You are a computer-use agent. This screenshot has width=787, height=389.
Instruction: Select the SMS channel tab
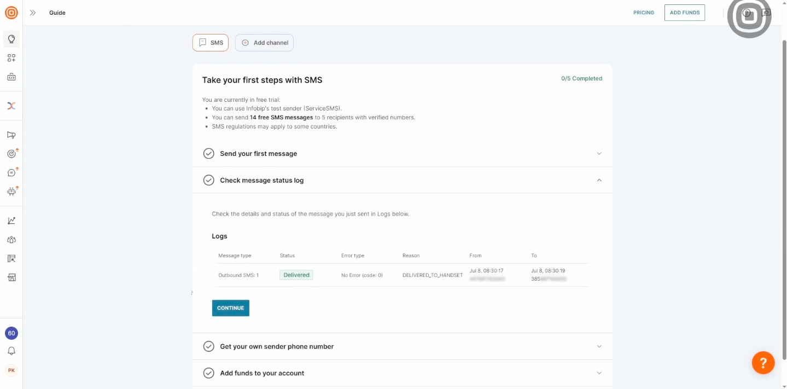click(211, 43)
